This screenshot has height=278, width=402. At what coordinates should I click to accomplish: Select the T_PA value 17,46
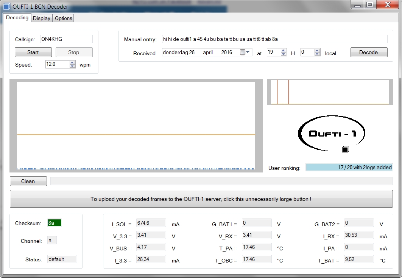(257, 247)
